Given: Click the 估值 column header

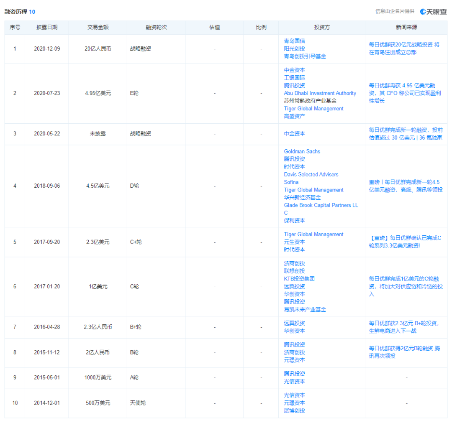Looking at the screenshot, I should click(214, 27).
